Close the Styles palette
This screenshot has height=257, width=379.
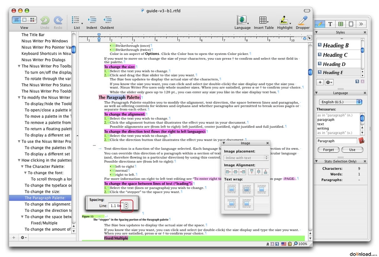pyautogui.click(x=365, y=32)
